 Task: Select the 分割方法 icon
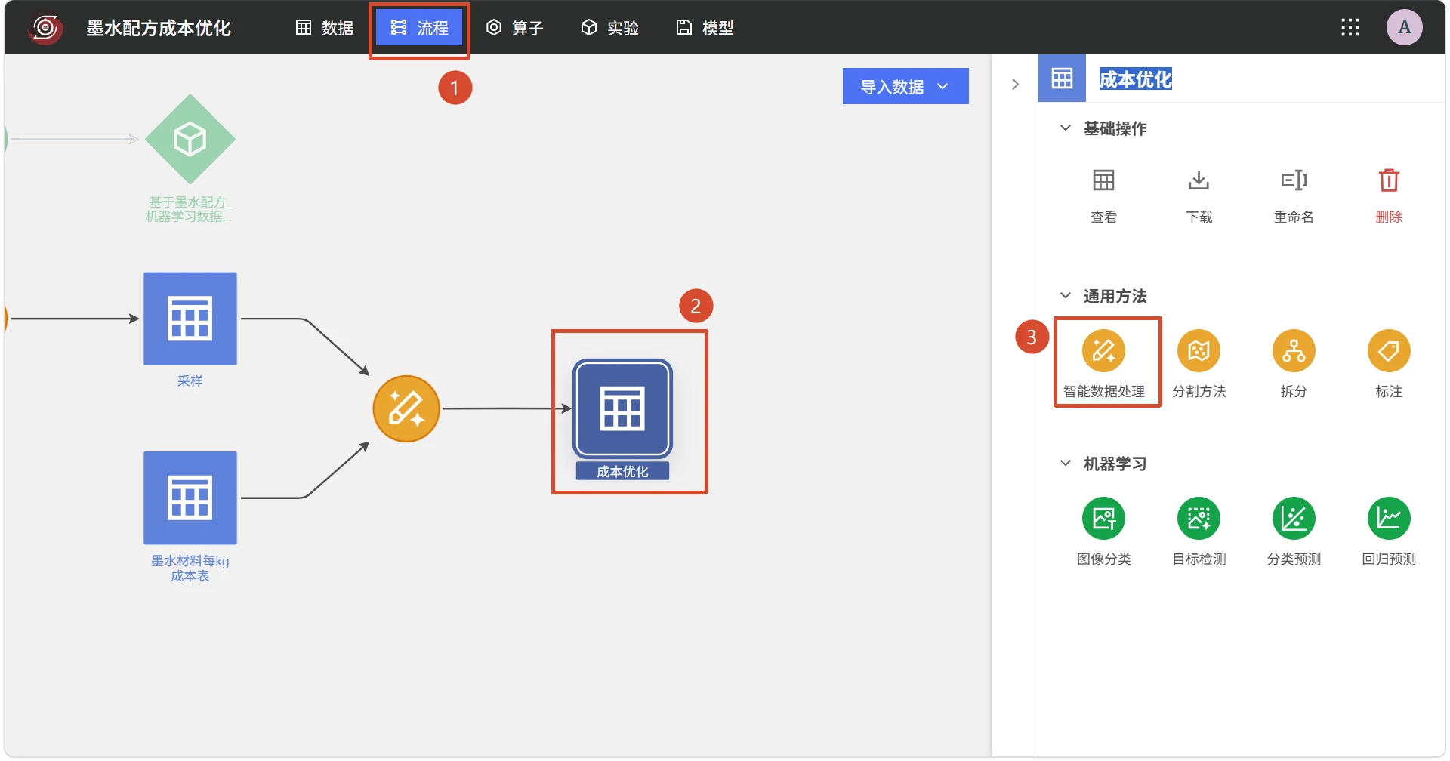pyautogui.click(x=1199, y=351)
